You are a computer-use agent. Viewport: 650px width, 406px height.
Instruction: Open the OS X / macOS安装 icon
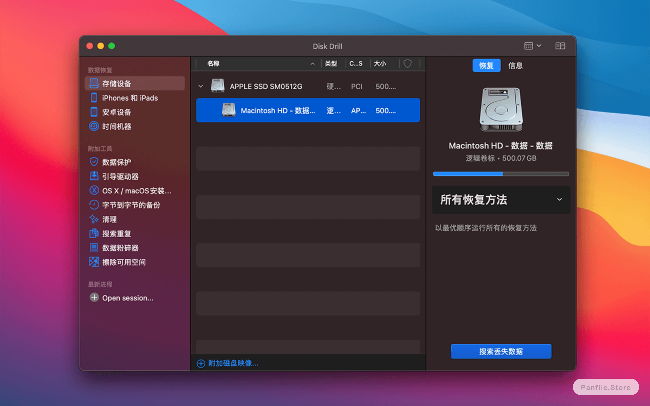94,191
